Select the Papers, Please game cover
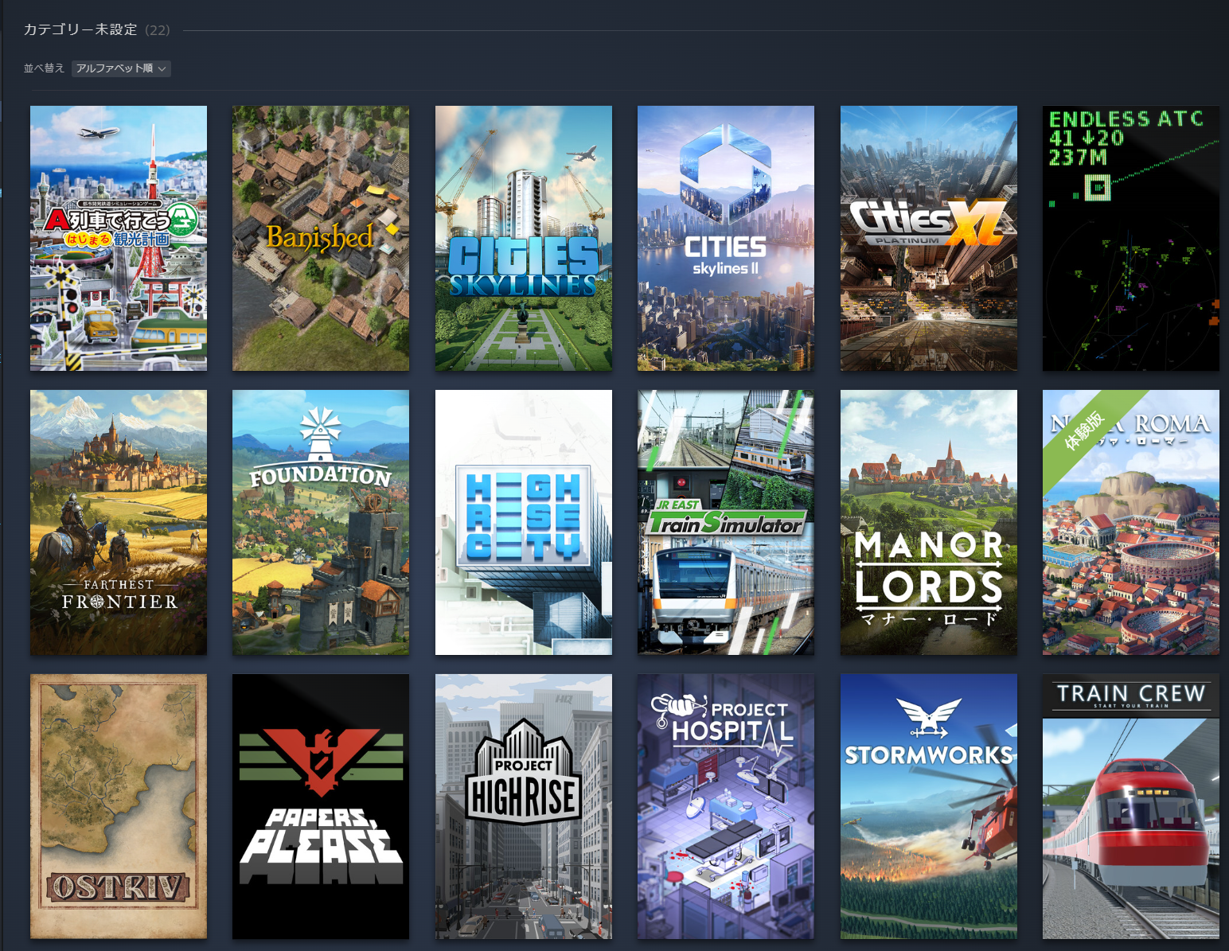 coord(321,806)
